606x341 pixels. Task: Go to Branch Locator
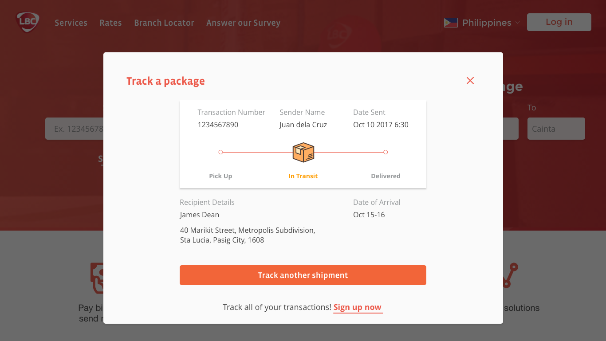click(x=164, y=23)
